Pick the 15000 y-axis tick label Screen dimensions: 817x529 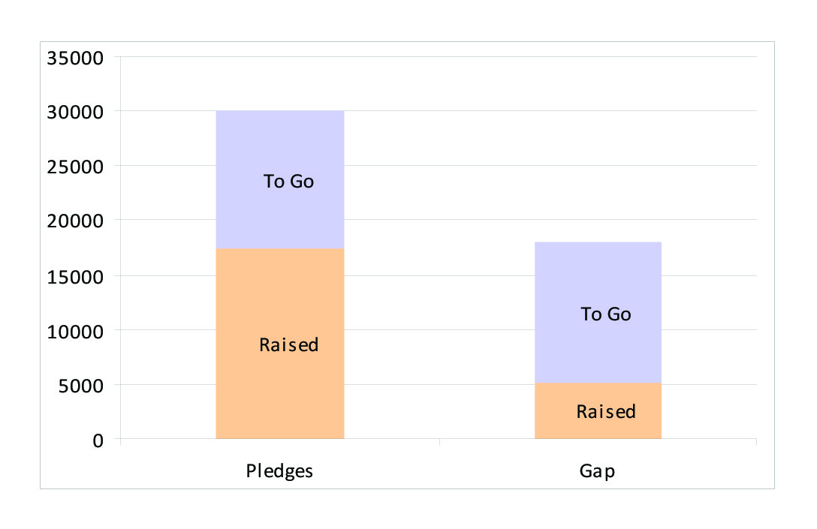(75, 277)
